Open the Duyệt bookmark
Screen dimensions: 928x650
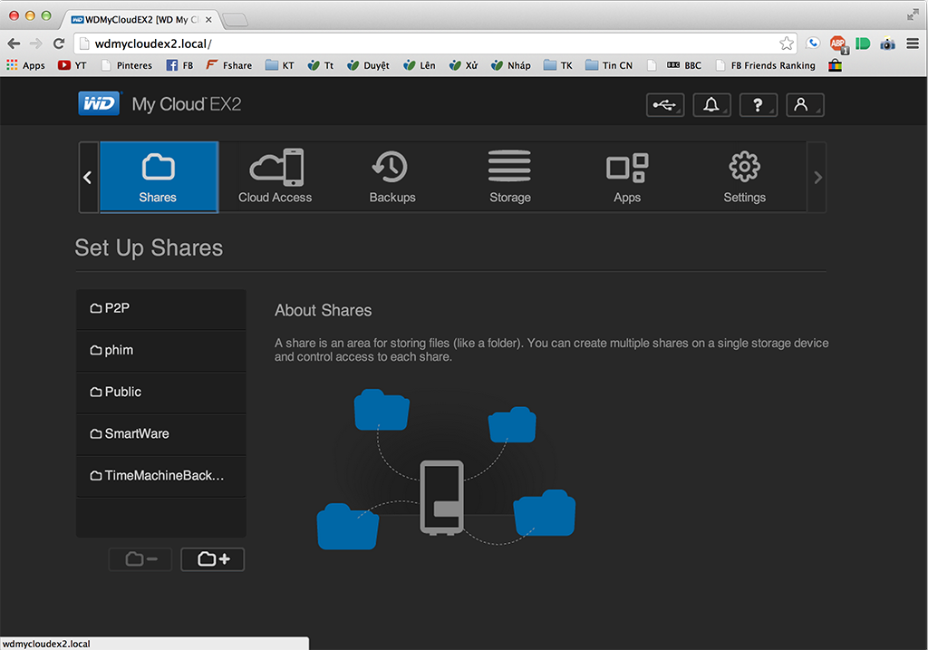[x=368, y=65]
